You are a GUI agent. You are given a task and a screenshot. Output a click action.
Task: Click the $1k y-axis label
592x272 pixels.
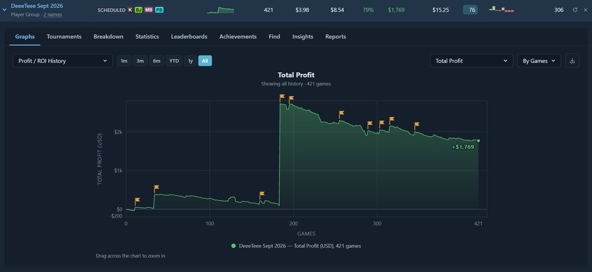(x=118, y=170)
